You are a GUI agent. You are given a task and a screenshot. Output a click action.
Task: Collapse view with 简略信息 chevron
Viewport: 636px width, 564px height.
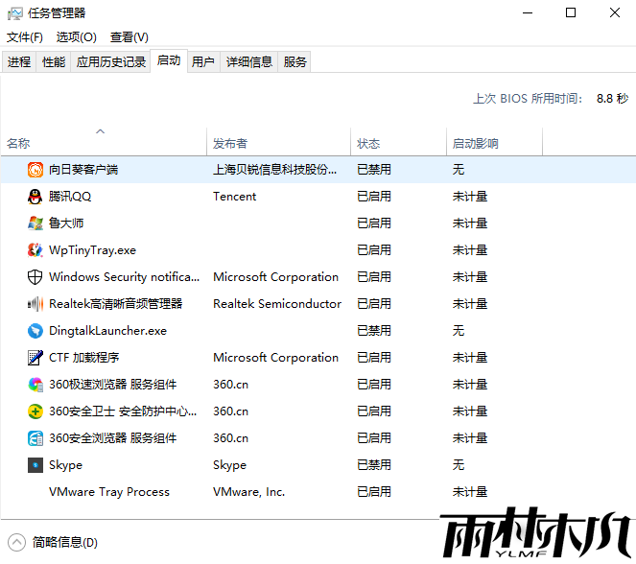(x=16, y=542)
